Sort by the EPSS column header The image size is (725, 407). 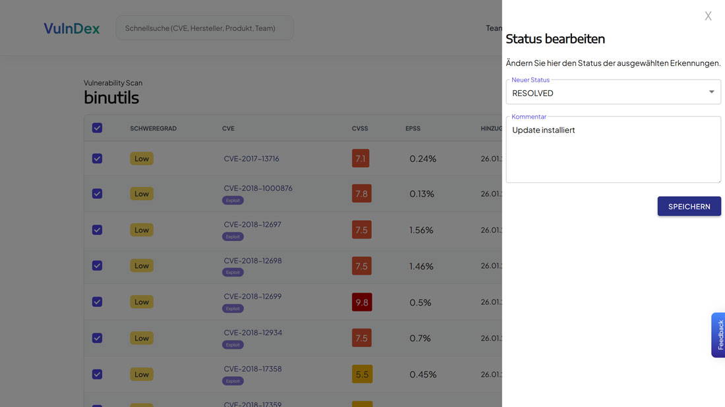(413, 128)
